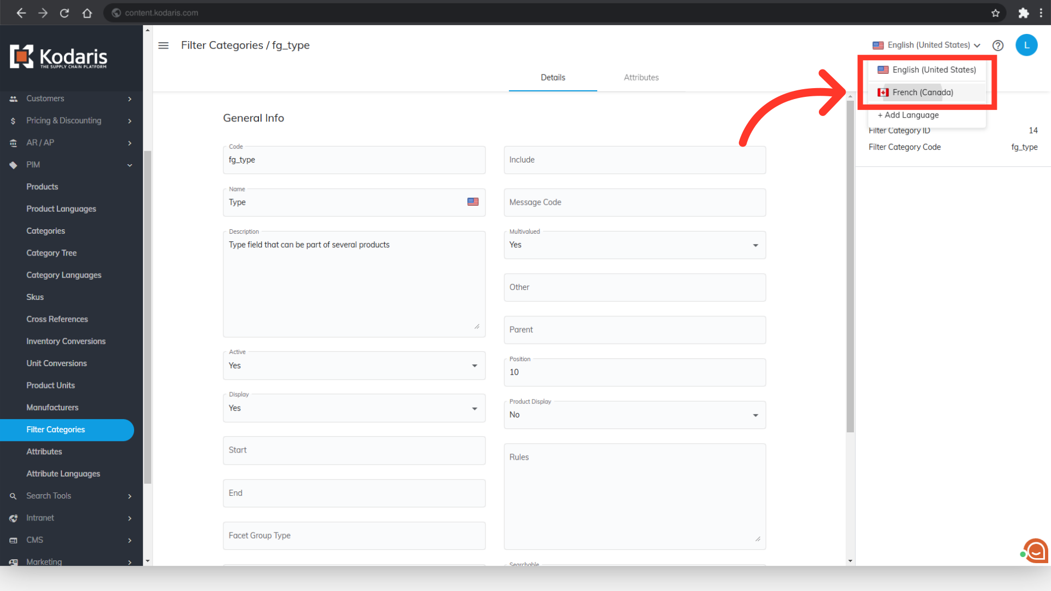Click the hamburger menu icon
The width and height of the screenshot is (1051, 591).
click(x=163, y=45)
